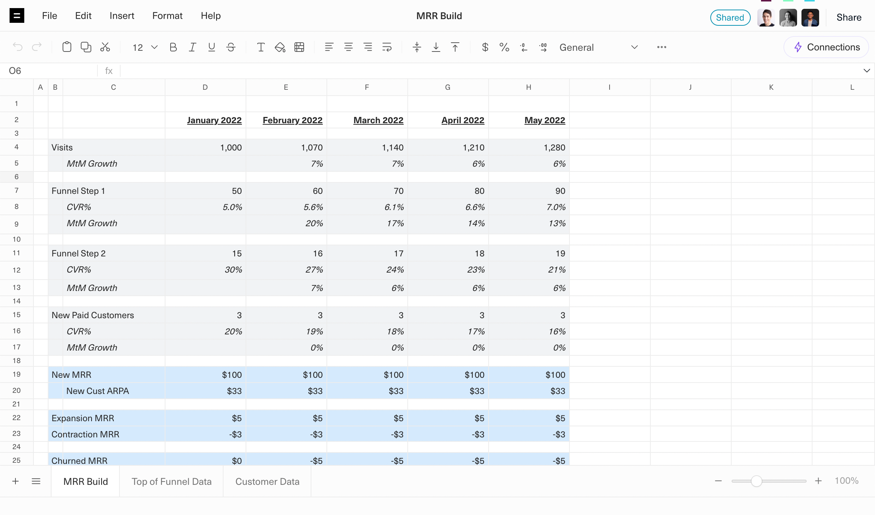This screenshot has width=875, height=515.
Task: Apply percent number format
Action: pyautogui.click(x=504, y=47)
